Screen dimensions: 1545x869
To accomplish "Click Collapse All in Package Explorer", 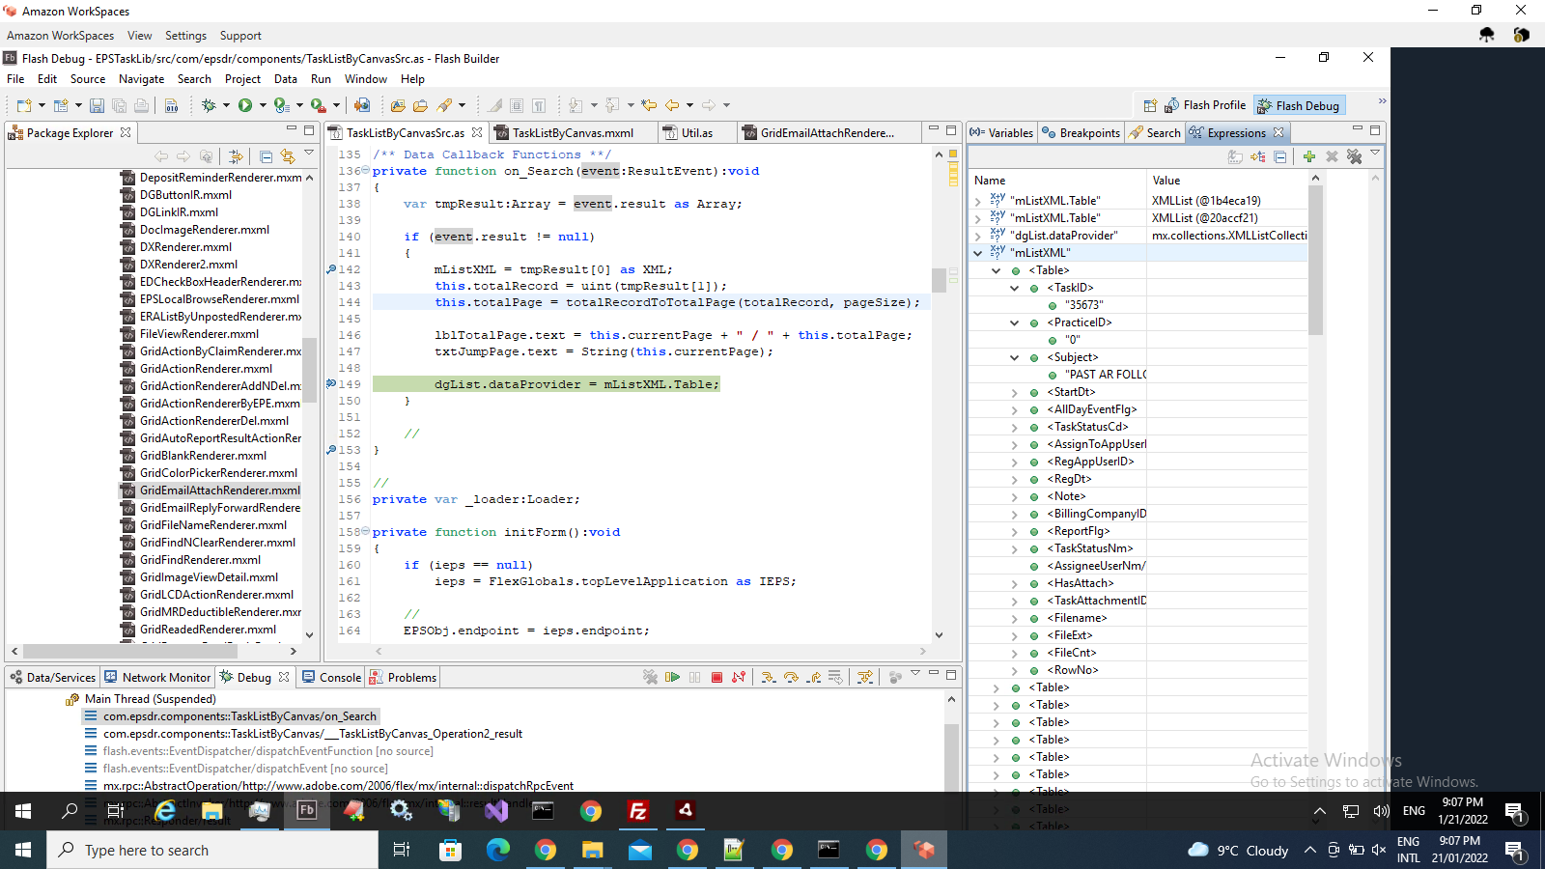I will tap(266, 156).
